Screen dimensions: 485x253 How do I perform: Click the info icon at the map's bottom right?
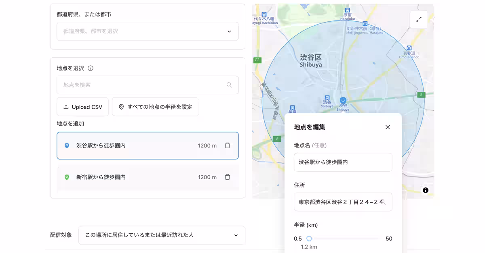tap(425, 190)
